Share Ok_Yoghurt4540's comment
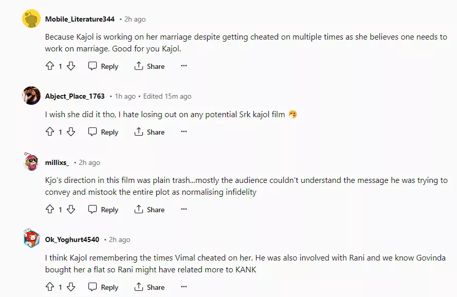 (150, 287)
